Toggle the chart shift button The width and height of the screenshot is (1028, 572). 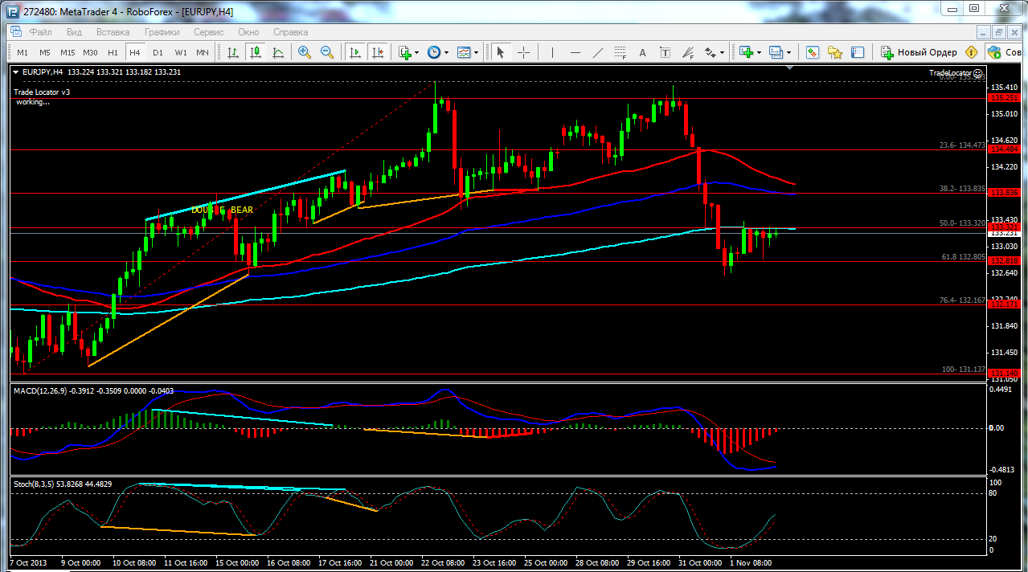377,52
